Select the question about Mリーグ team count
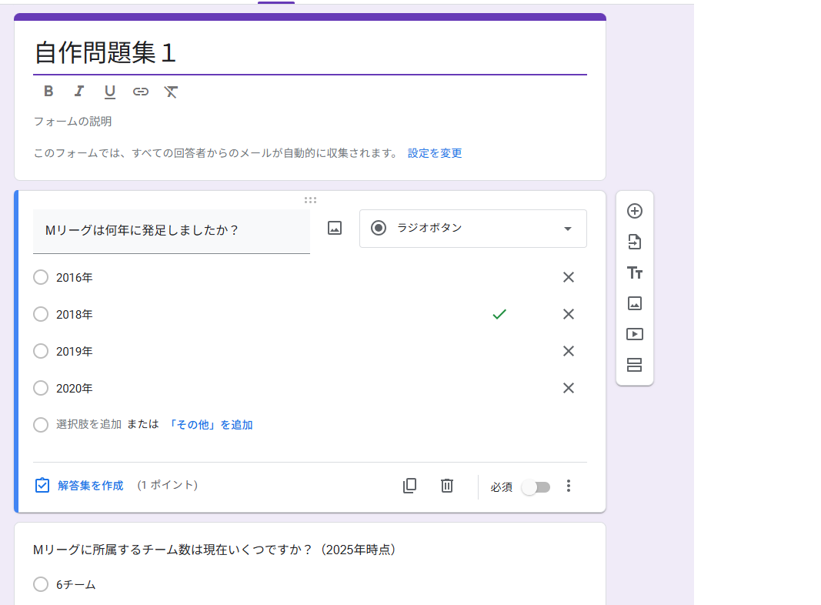The image size is (821, 605). (x=214, y=550)
